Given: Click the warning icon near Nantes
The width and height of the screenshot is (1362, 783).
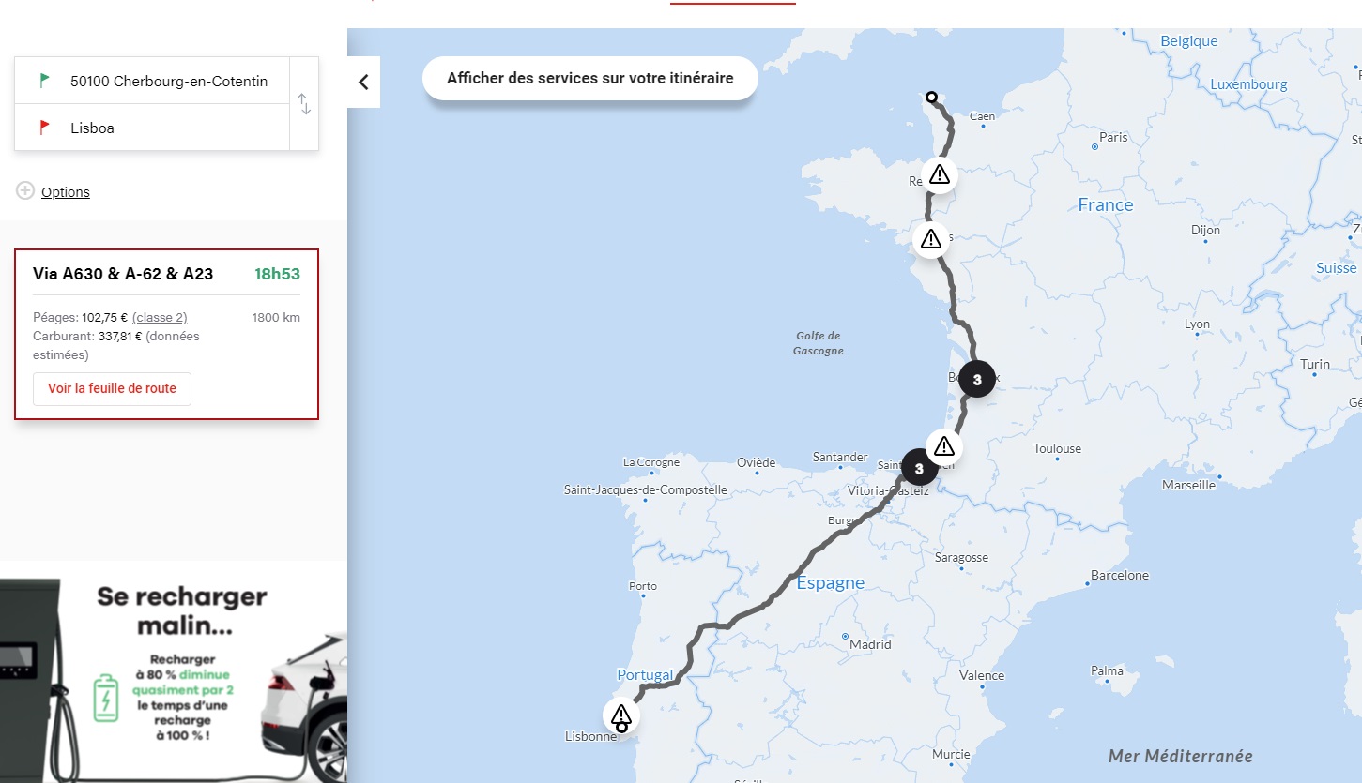Looking at the screenshot, I should (930, 238).
